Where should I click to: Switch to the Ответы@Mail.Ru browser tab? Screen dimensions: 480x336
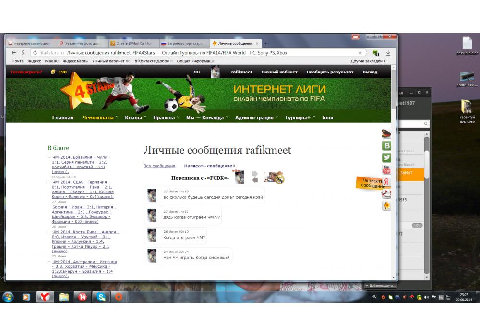[x=132, y=43]
